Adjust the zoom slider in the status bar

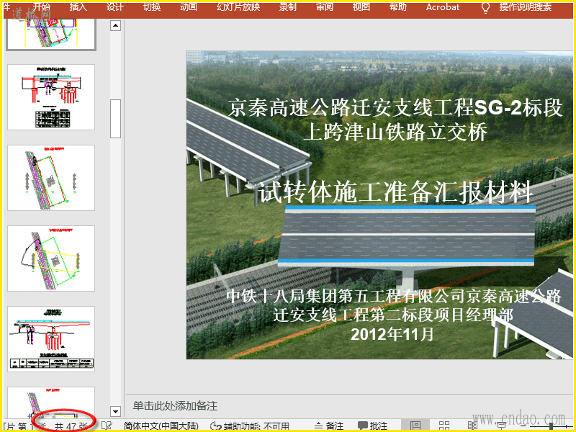click(551, 426)
